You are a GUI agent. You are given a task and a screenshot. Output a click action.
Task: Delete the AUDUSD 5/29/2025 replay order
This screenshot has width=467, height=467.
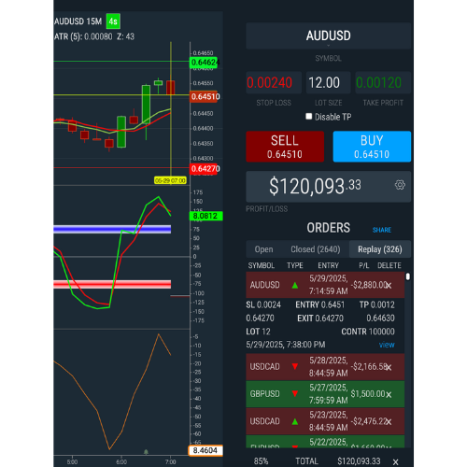[389, 285]
